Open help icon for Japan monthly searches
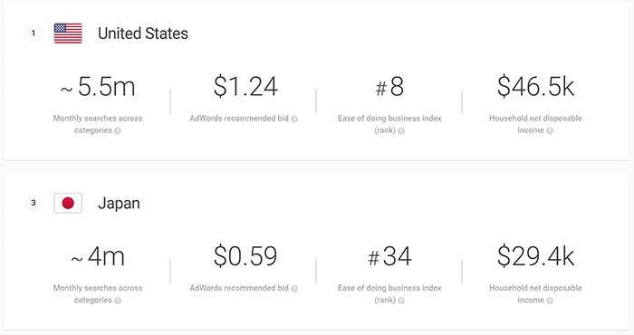The height and width of the screenshot is (335, 634). [118, 301]
